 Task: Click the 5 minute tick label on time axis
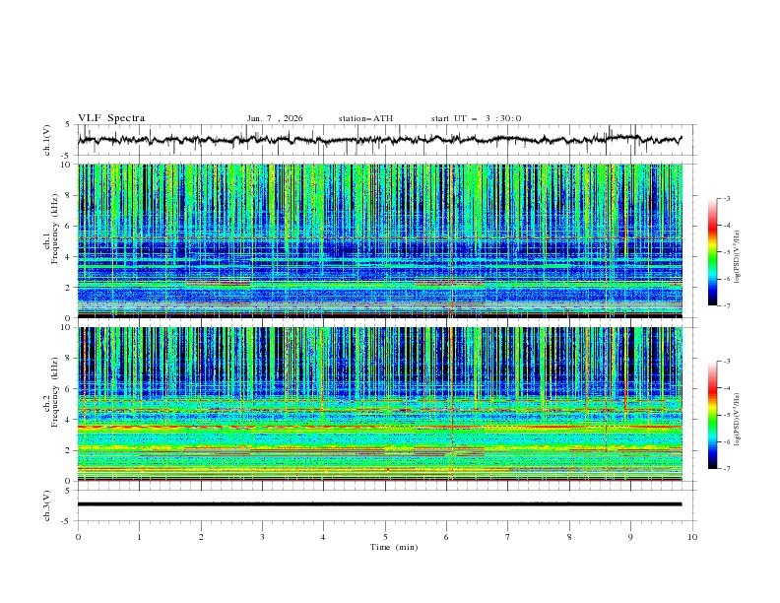pos(385,537)
